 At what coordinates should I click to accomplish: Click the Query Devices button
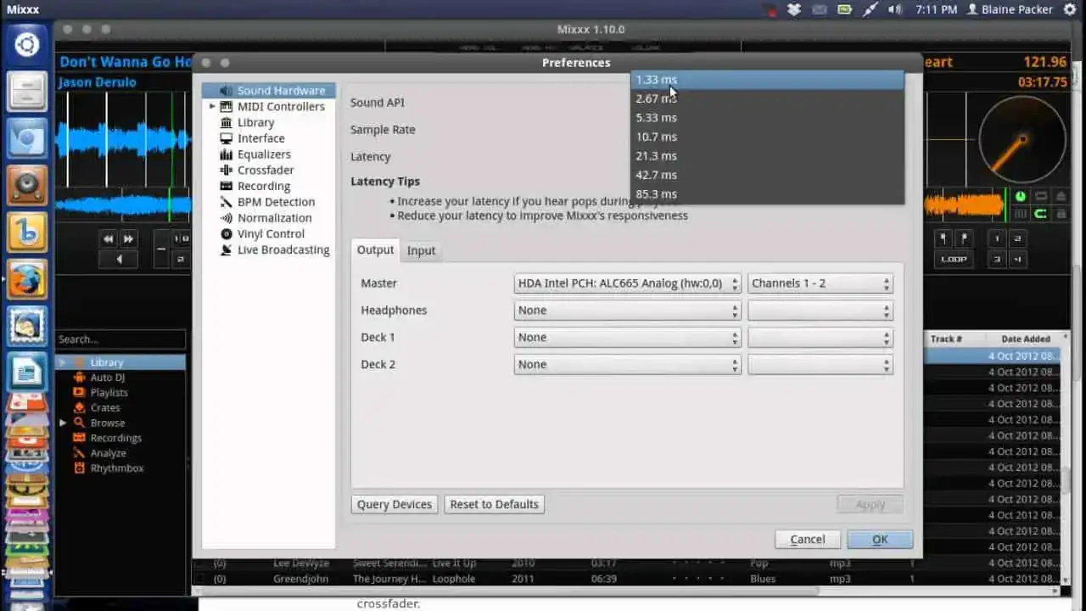395,504
